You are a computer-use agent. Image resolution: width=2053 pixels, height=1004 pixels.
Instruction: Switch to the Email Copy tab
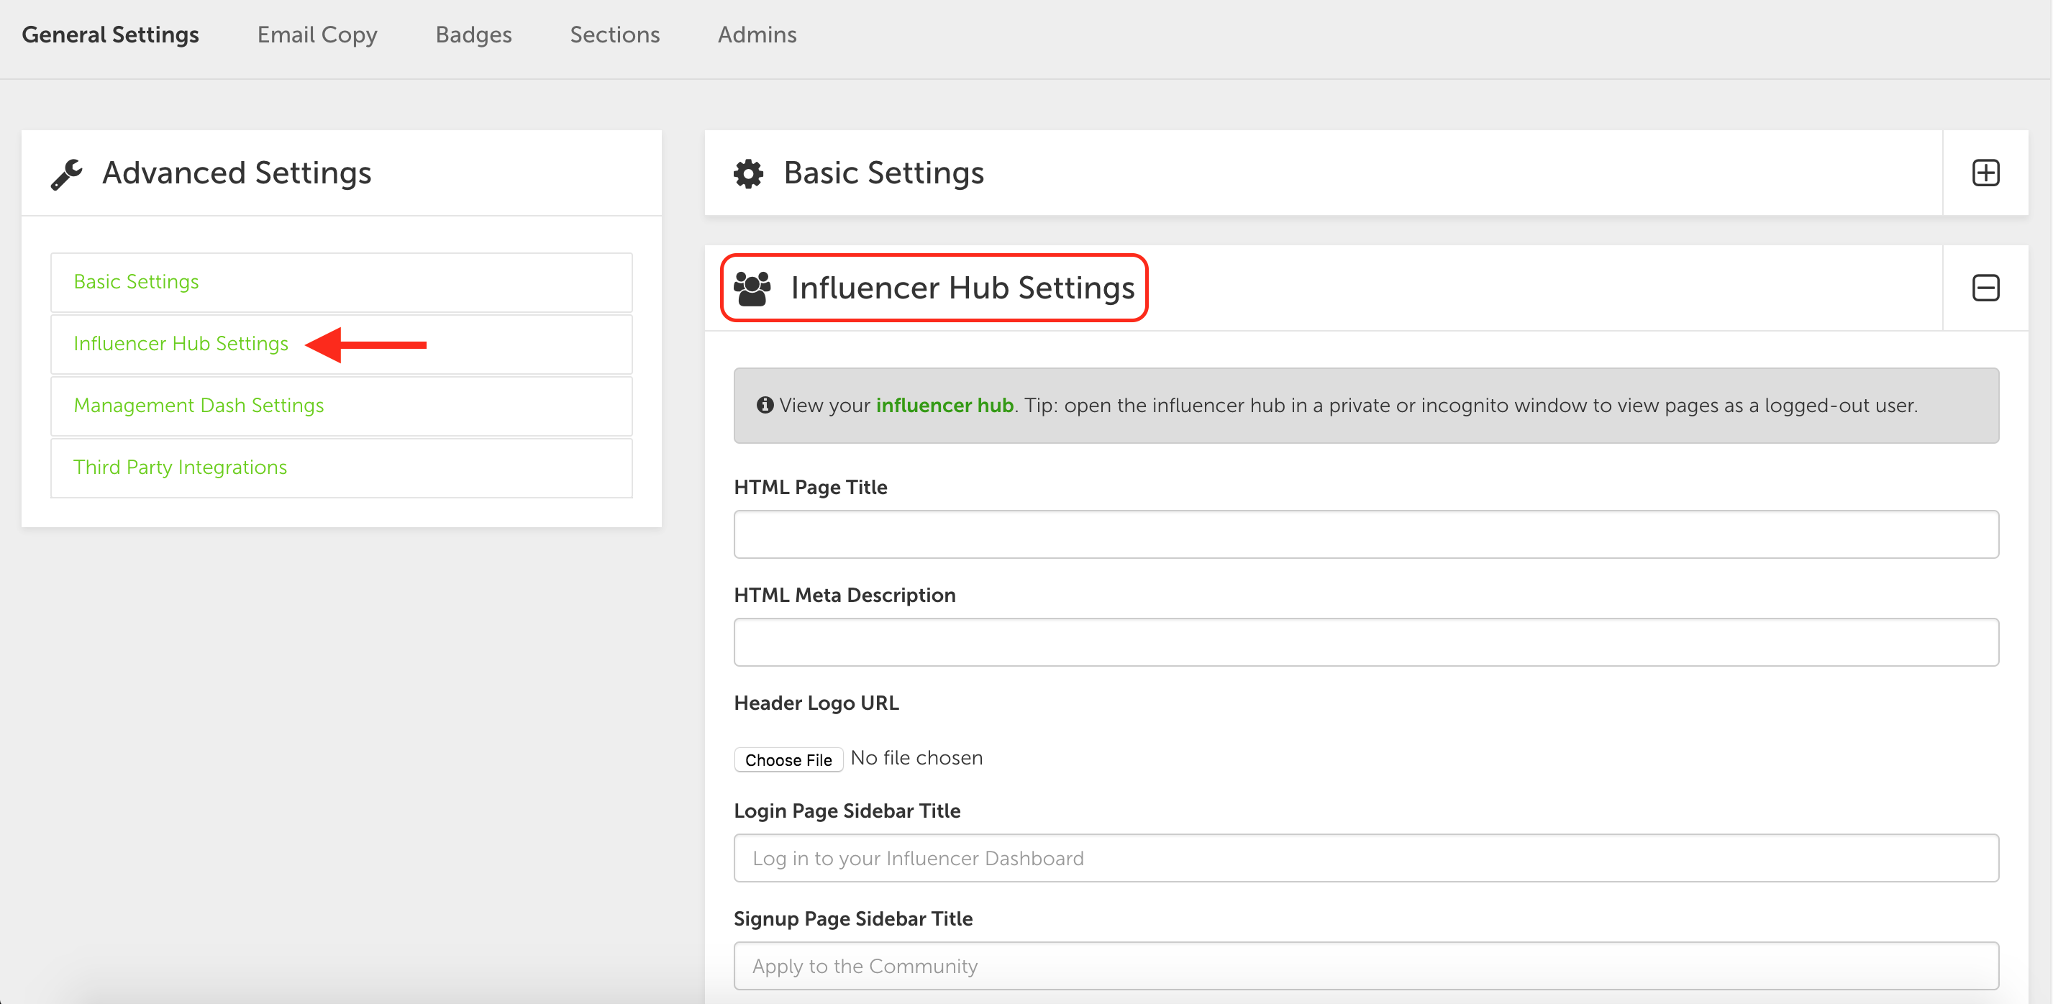coord(317,35)
